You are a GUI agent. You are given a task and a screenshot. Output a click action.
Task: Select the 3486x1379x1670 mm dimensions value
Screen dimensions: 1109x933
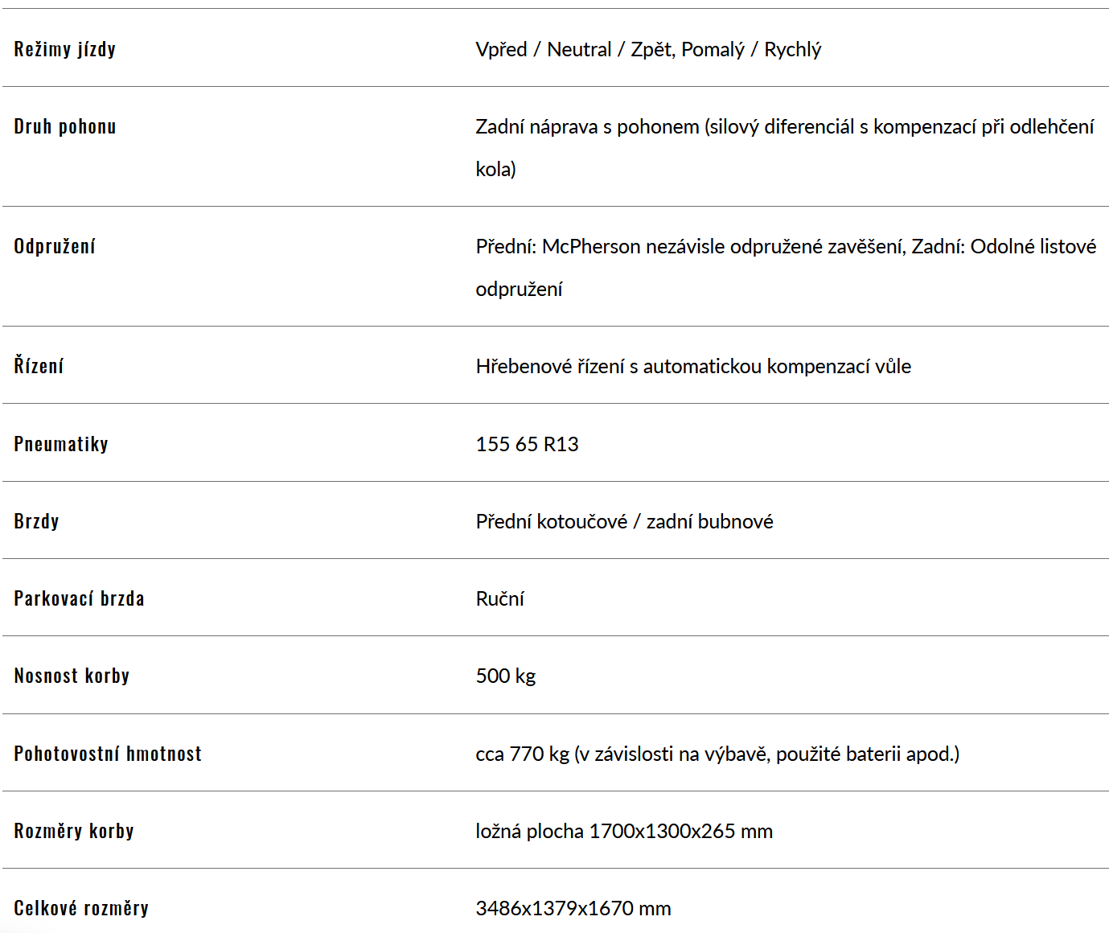(x=573, y=908)
